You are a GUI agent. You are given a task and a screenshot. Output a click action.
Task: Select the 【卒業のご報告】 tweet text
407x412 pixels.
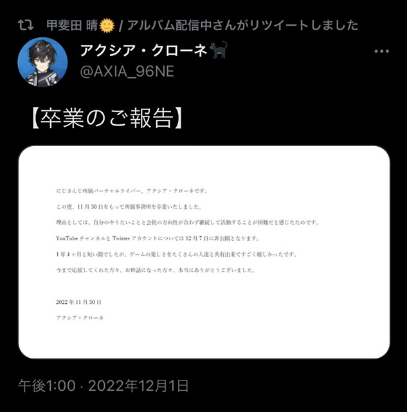pyautogui.click(x=107, y=118)
